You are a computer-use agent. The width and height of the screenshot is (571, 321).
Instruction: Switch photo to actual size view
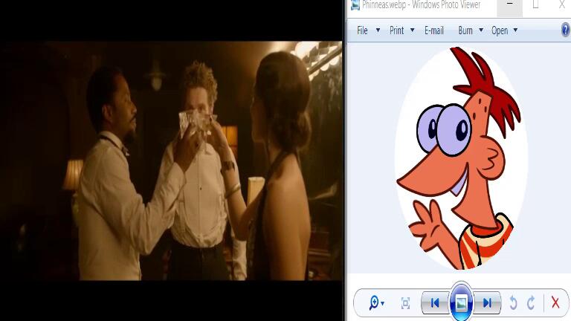[x=405, y=302]
